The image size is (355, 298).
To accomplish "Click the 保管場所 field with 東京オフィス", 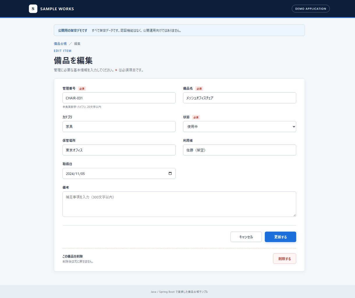I will tap(119, 150).
